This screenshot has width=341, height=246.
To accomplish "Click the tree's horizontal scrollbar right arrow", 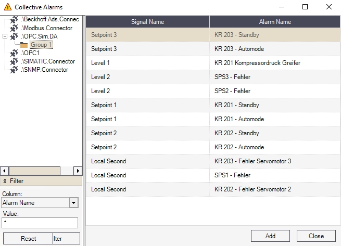I will click(x=78, y=171).
